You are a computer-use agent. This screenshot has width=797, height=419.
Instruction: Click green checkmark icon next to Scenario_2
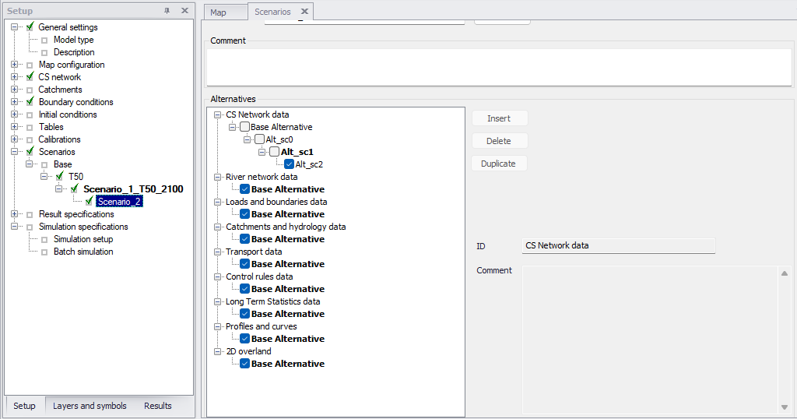point(90,201)
